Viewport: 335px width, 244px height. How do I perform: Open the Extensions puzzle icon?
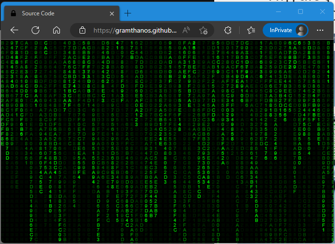tap(228, 30)
